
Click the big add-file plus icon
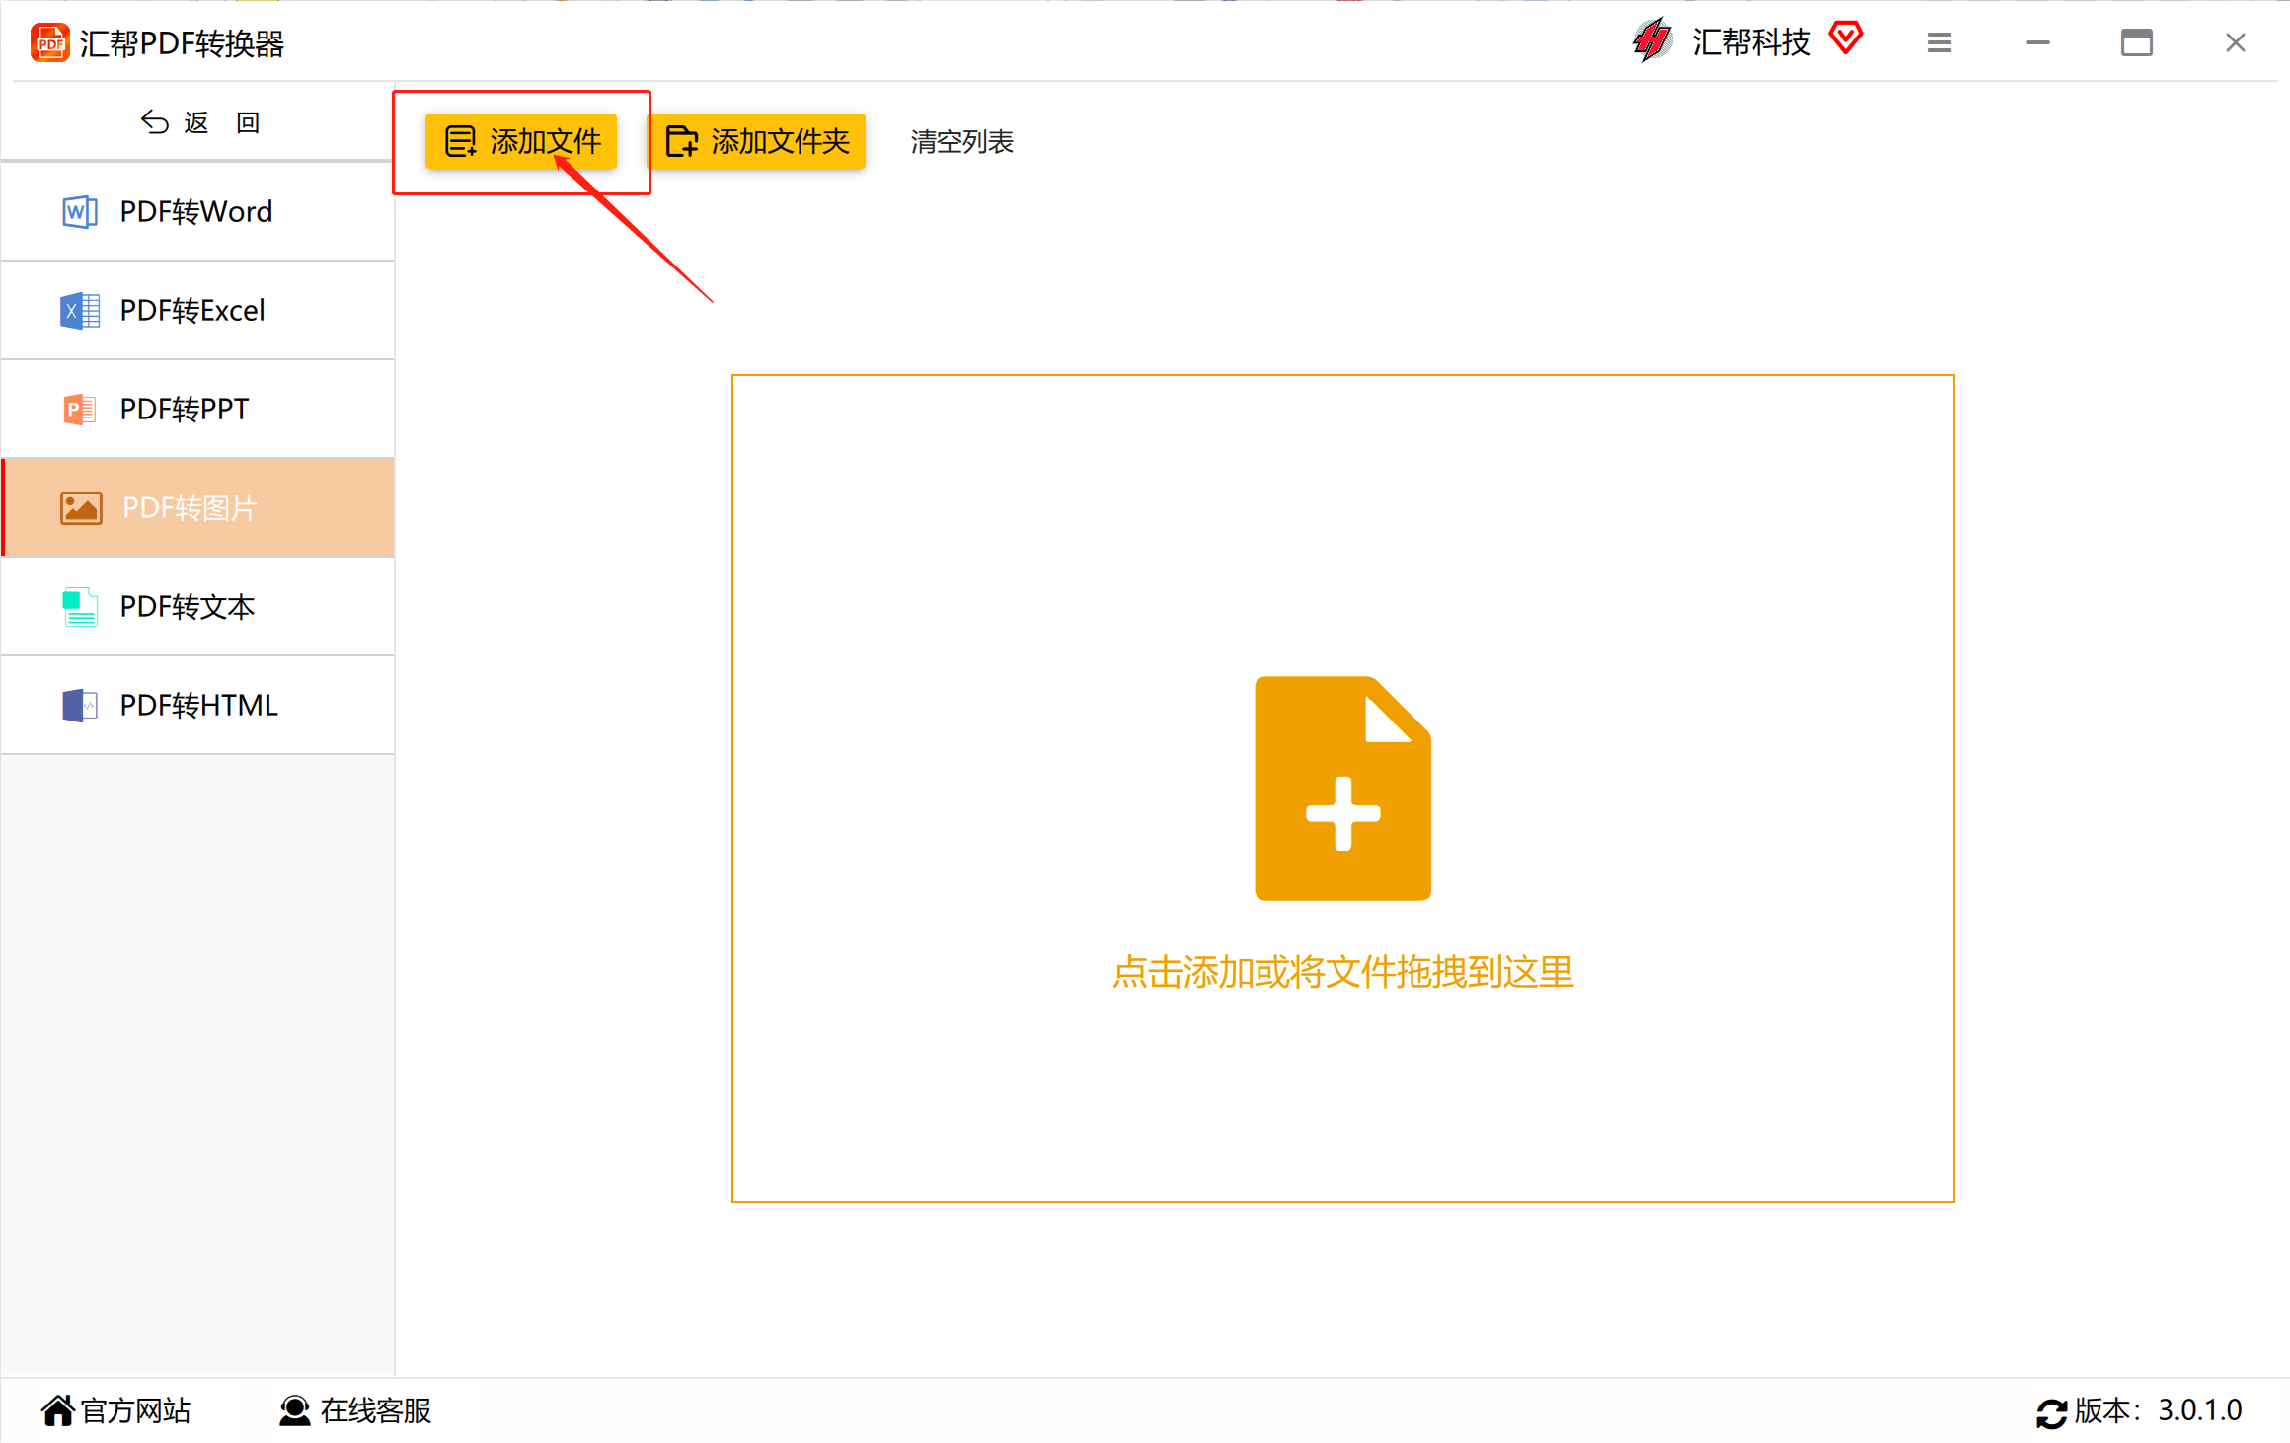pyautogui.click(x=1342, y=788)
